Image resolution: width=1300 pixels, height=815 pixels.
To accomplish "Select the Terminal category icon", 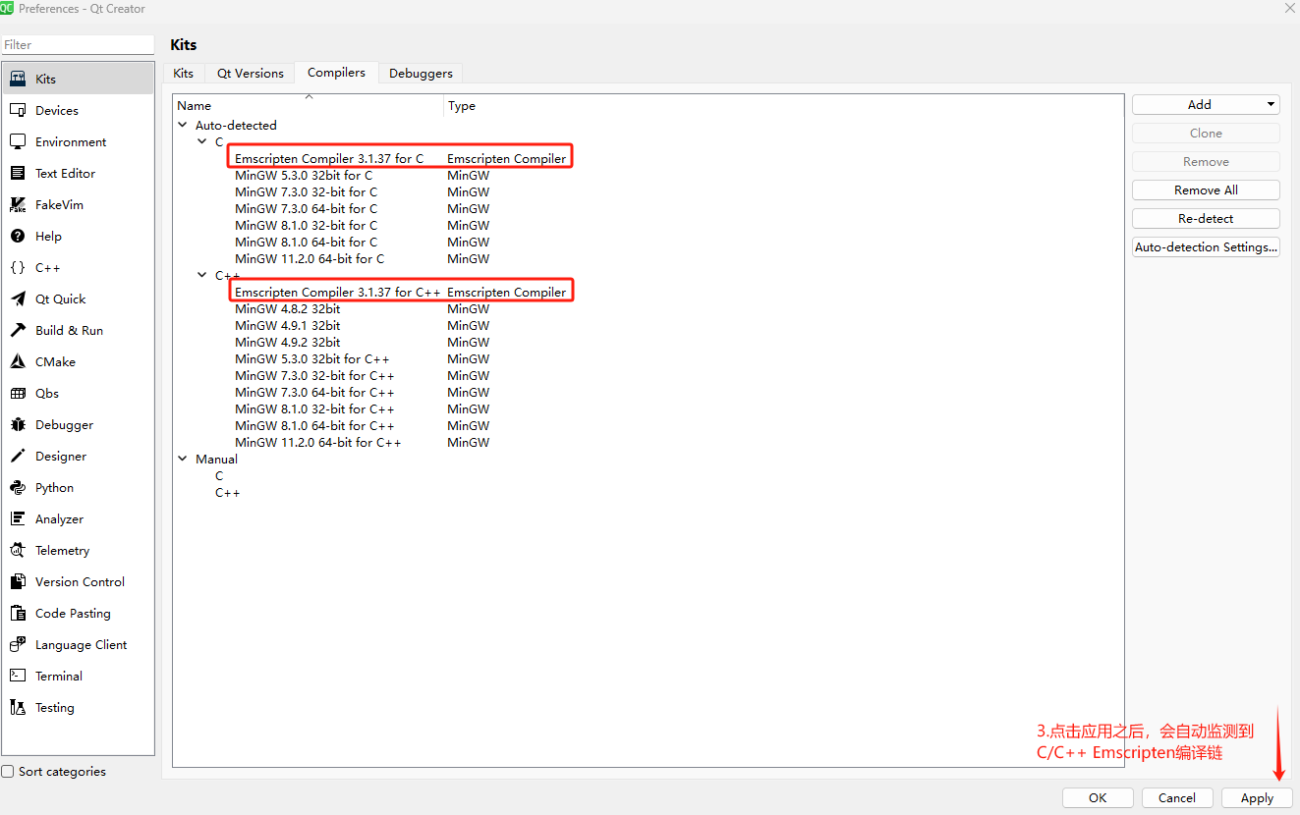I will [x=18, y=676].
